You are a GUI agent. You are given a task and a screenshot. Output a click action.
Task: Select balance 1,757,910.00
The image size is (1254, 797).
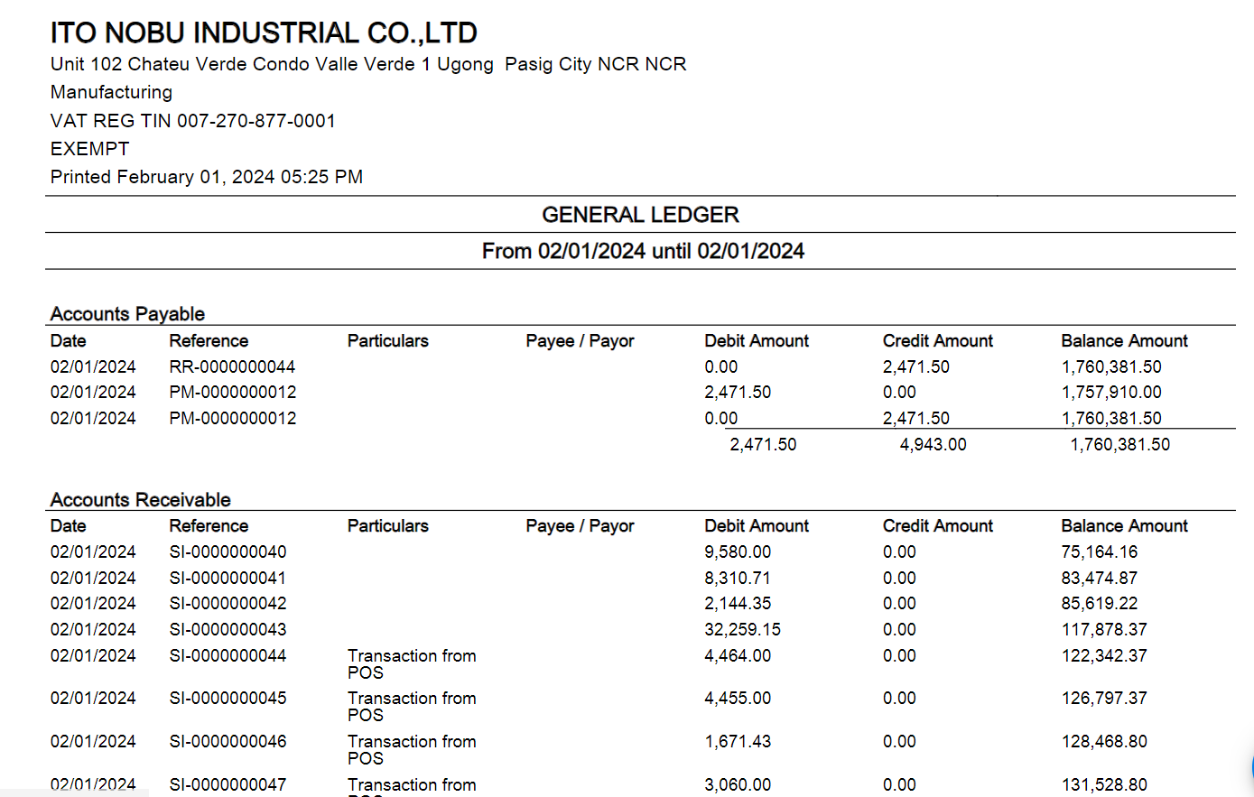click(1111, 393)
